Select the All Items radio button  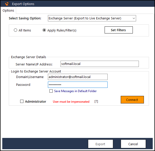[16, 30]
